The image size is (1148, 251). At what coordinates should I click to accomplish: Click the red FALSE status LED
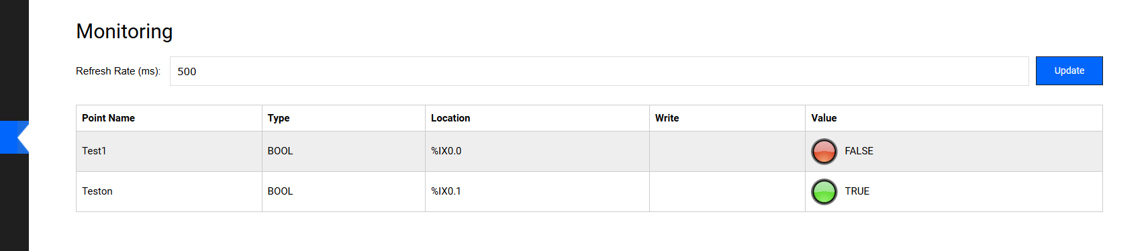click(x=824, y=152)
